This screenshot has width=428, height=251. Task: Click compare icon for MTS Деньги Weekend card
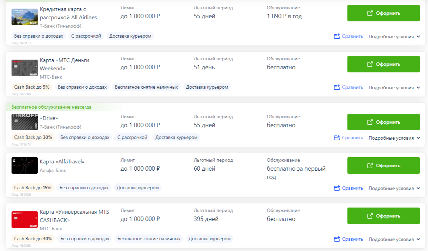(337, 87)
